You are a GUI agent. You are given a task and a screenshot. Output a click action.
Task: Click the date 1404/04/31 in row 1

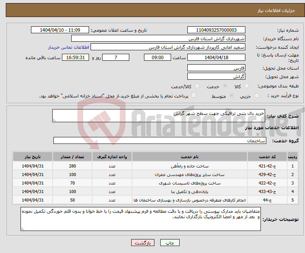33,166
